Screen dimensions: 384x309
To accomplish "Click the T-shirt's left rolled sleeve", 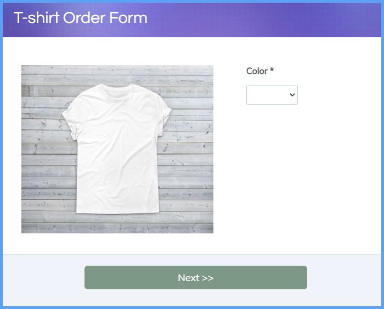I will pos(71,125).
